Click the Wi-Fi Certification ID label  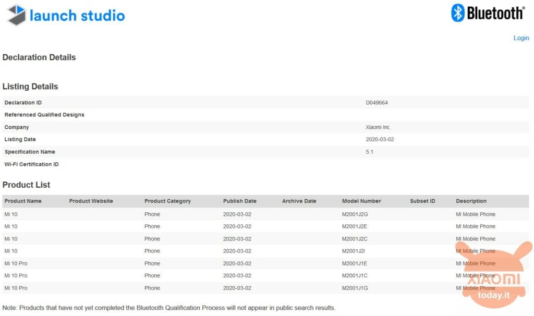tap(31, 164)
